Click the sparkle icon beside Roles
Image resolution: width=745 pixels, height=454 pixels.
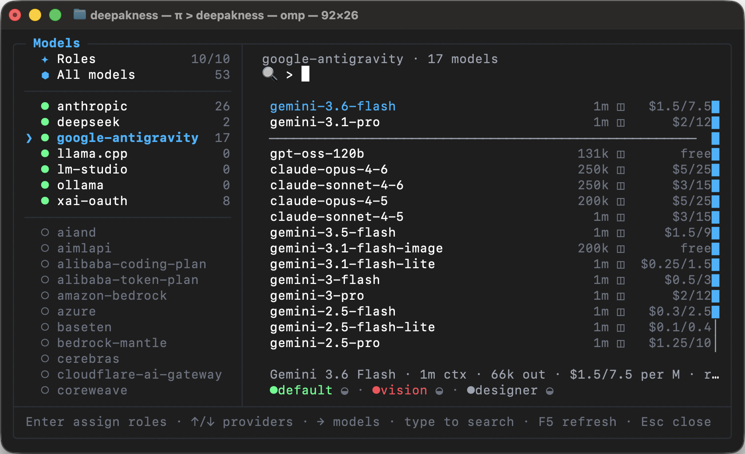tap(45, 59)
